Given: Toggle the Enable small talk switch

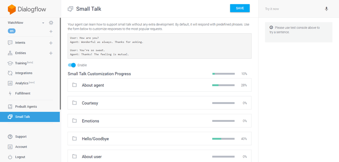Looking at the screenshot, I should (72, 65).
